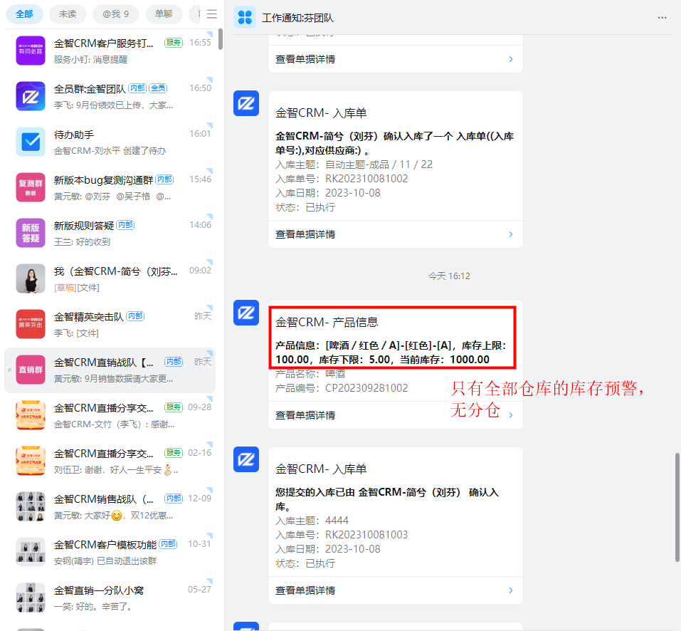The height and width of the screenshot is (631, 681).
Task: Click 产品名称: 啤酒 line
Action: [310, 374]
